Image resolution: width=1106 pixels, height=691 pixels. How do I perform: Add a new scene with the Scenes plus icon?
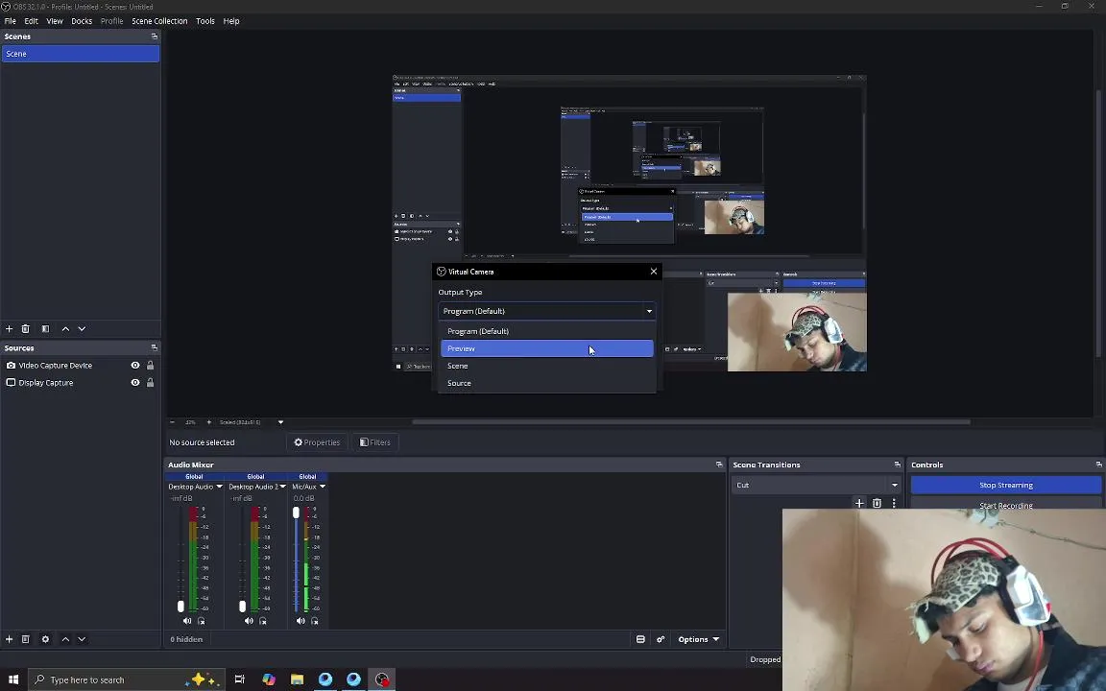tap(10, 328)
